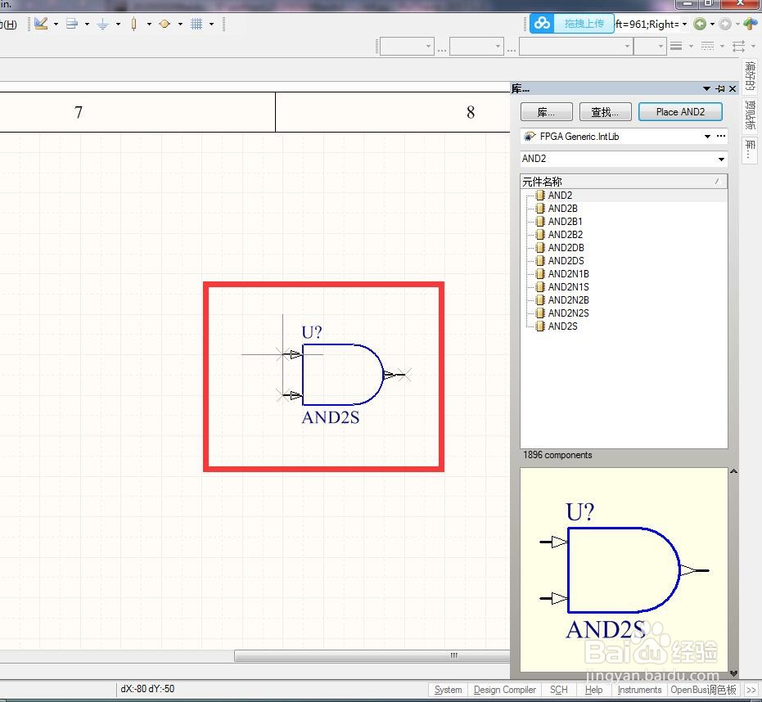The width and height of the screenshot is (762, 702).
Task: Click the line width icon
Action: [x=676, y=46]
